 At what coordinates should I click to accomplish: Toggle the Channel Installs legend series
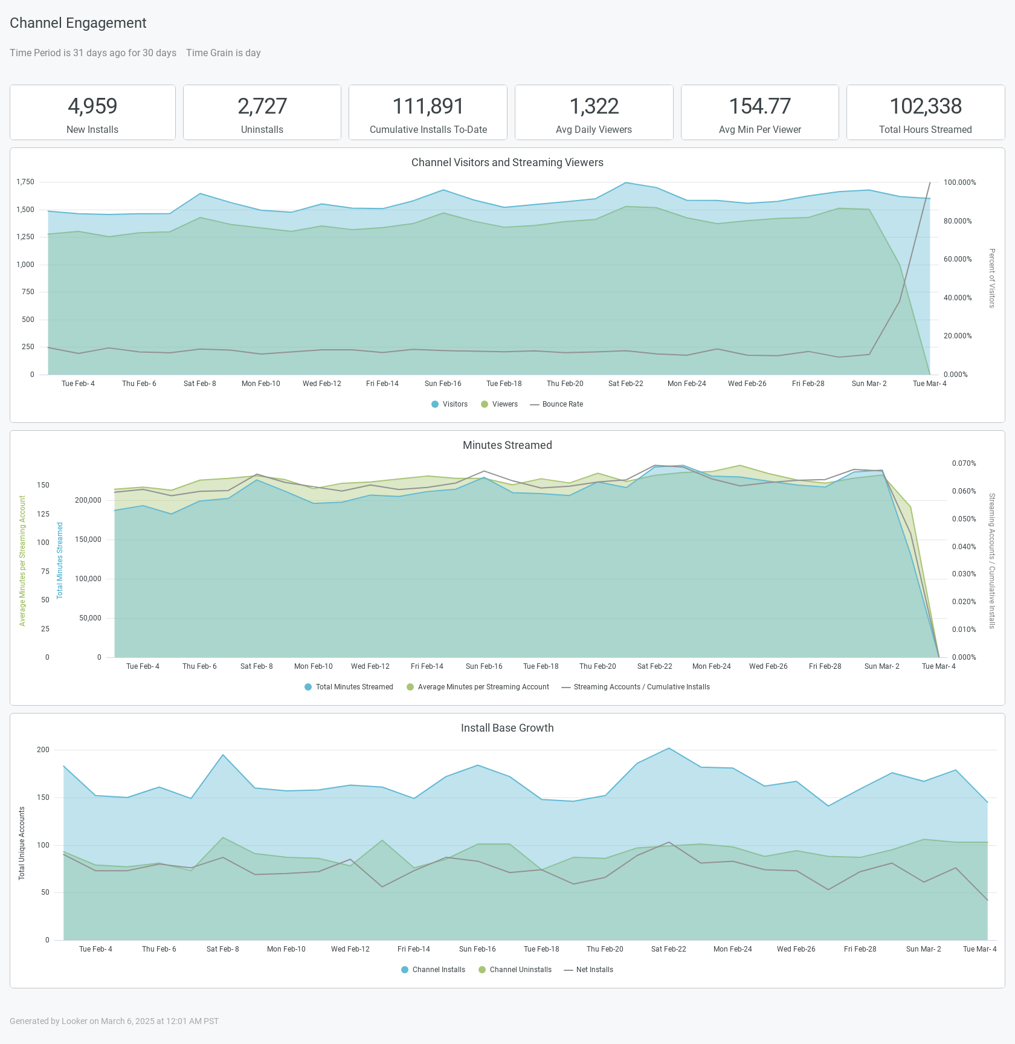[x=433, y=970]
